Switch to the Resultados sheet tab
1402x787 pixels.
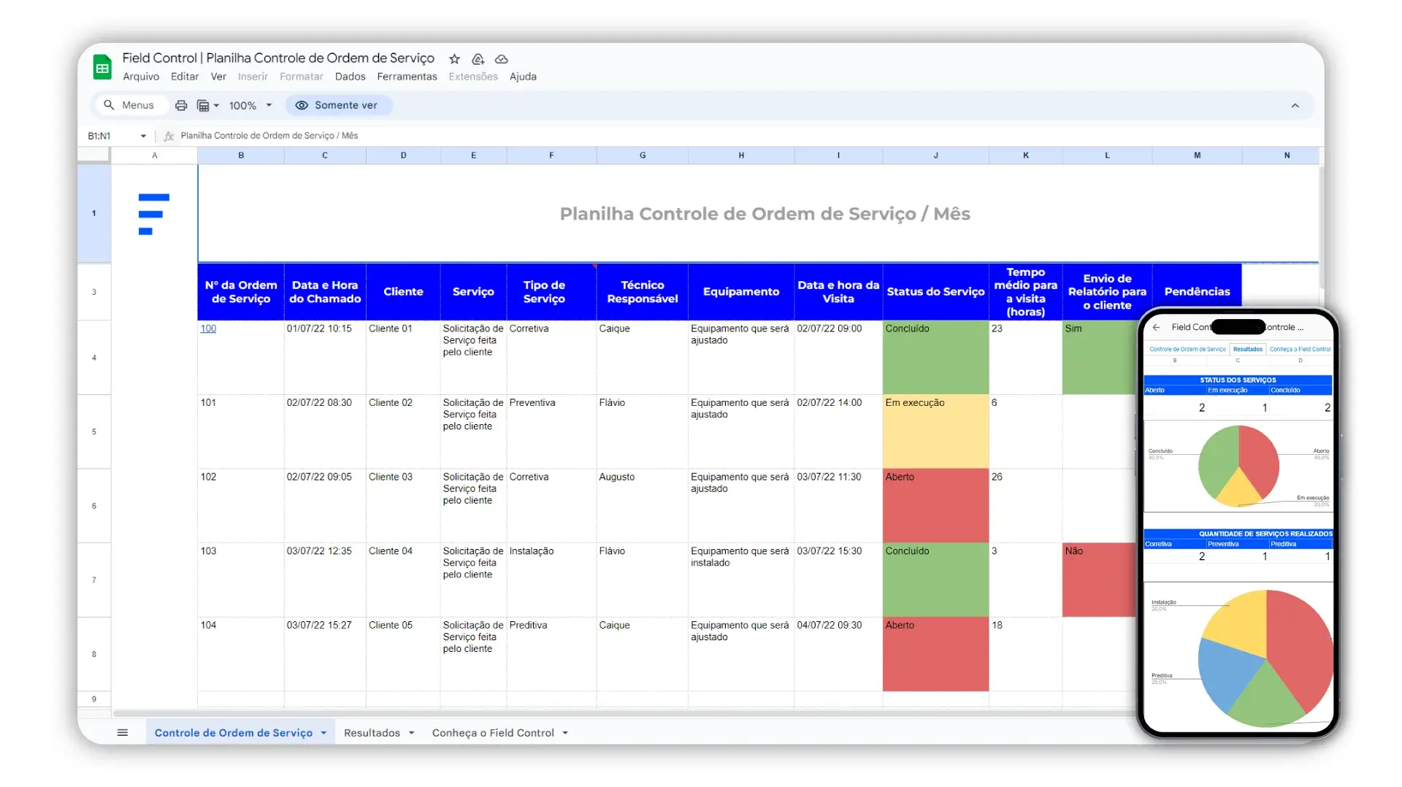(x=372, y=733)
